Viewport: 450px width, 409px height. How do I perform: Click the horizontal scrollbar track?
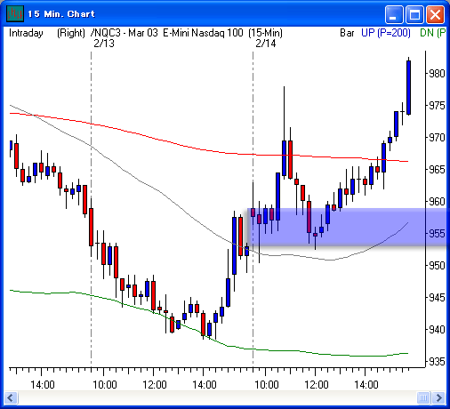point(217,397)
